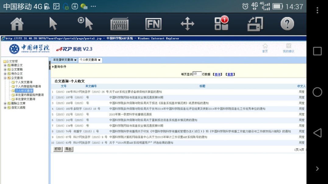The width and height of the screenshot is (328, 184).
Task: Open 本处室内部签批件查询 in the tree
Action: tap(29, 95)
